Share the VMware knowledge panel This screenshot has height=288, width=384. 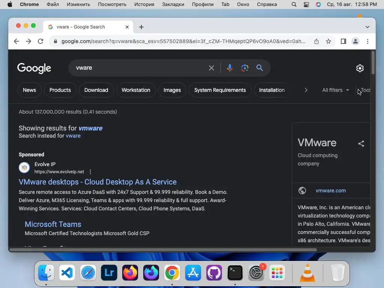(361, 144)
